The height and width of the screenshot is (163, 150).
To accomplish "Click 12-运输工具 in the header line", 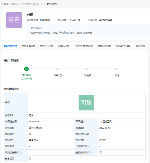I will tap(74, 20).
